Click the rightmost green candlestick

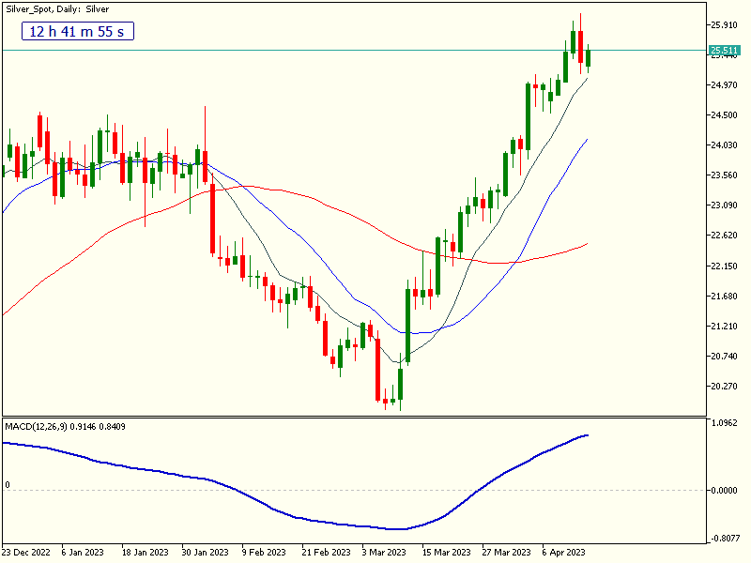tap(588, 57)
